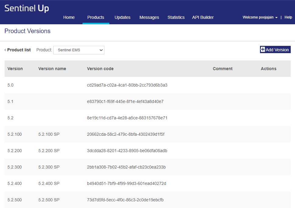Select version 5.2.100 cell

(15, 134)
